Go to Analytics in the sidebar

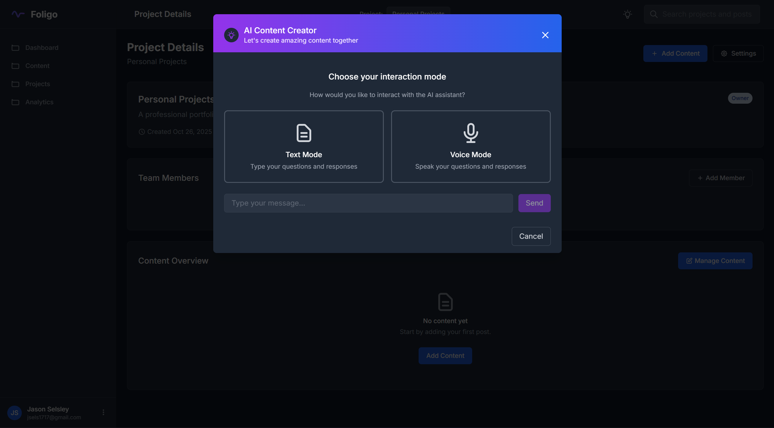point(39,102)
